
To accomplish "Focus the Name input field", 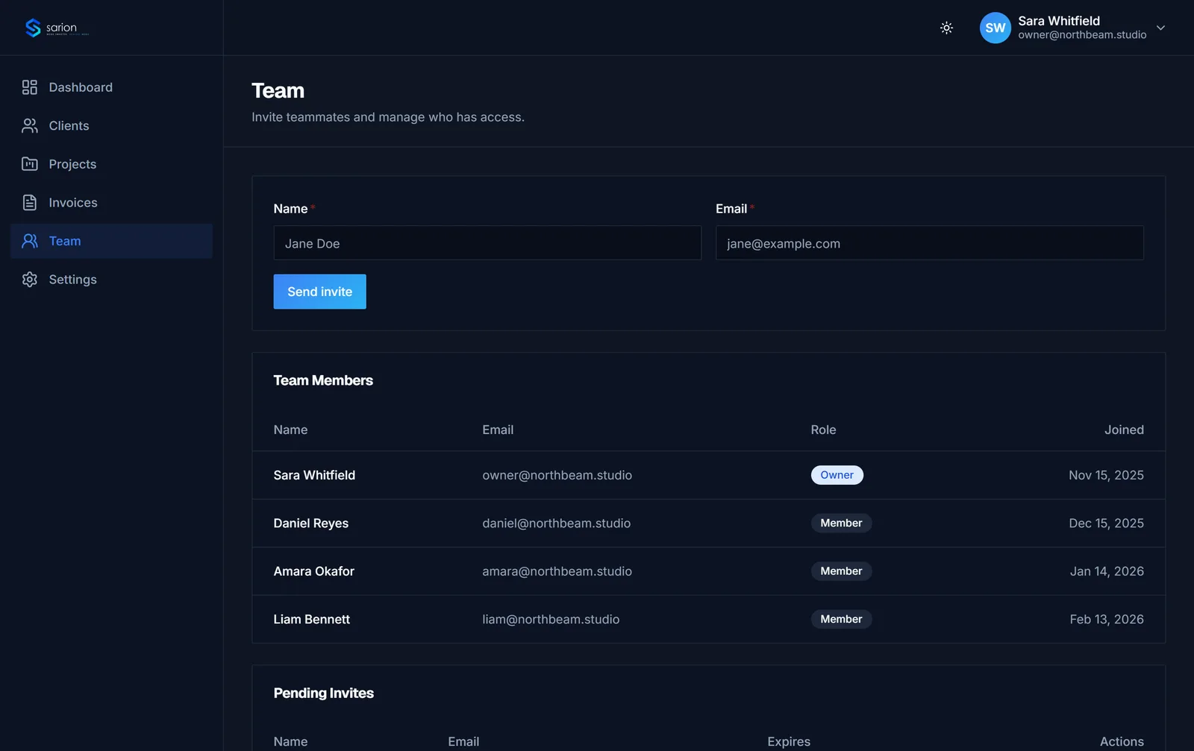I will (487, 243).
